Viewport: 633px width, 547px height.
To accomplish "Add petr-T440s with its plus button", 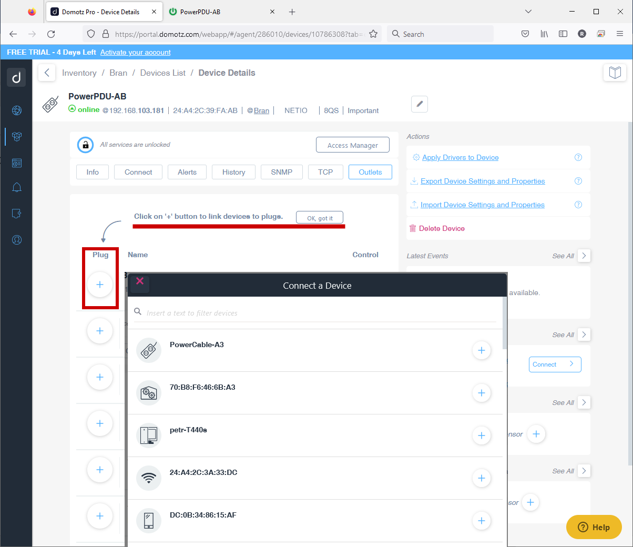I will [481, 435].
